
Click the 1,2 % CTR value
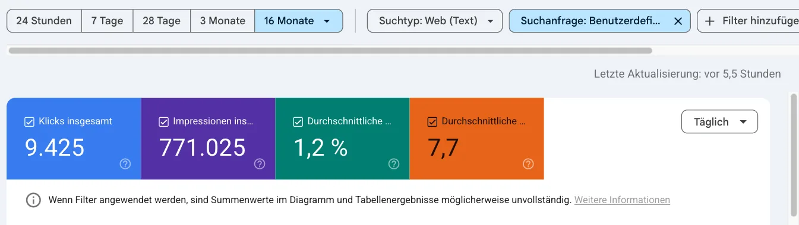321,148
